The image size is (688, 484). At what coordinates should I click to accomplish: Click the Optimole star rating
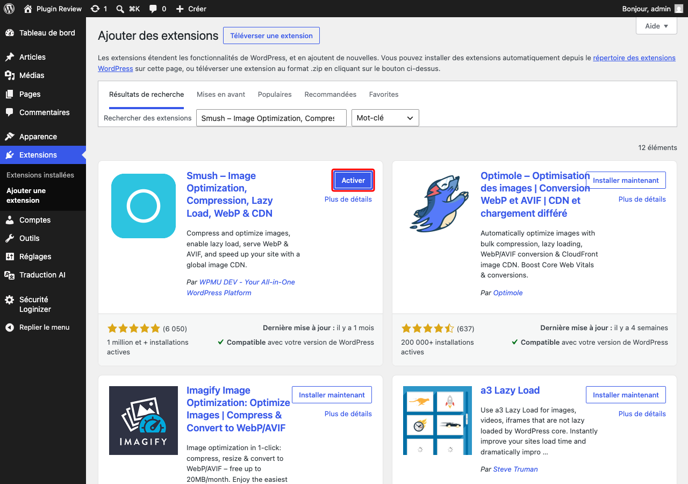(428, 328)
